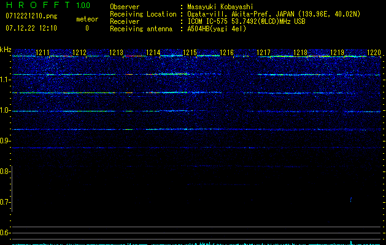Select observer name Masayuki Kobayashi

point(220,7)
